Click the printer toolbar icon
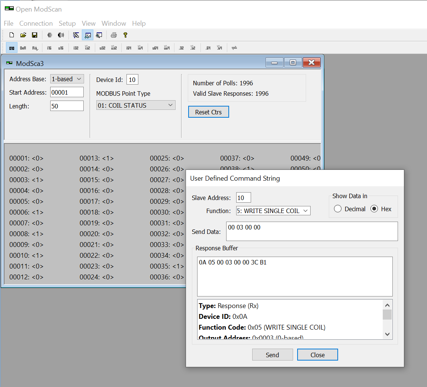Screen dimensions: 427x387 [114, 35]
